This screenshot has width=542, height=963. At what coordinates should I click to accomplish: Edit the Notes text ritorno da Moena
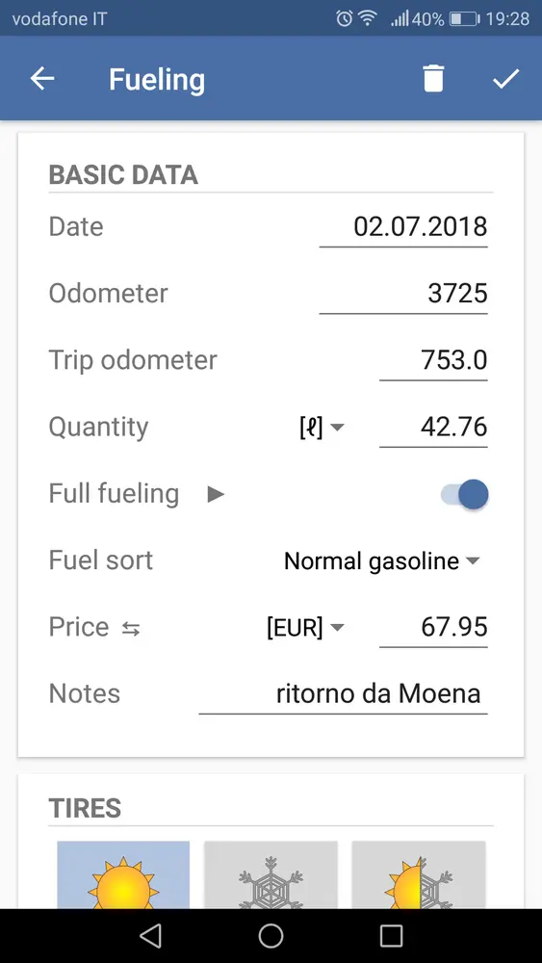[x=343, y=694]
